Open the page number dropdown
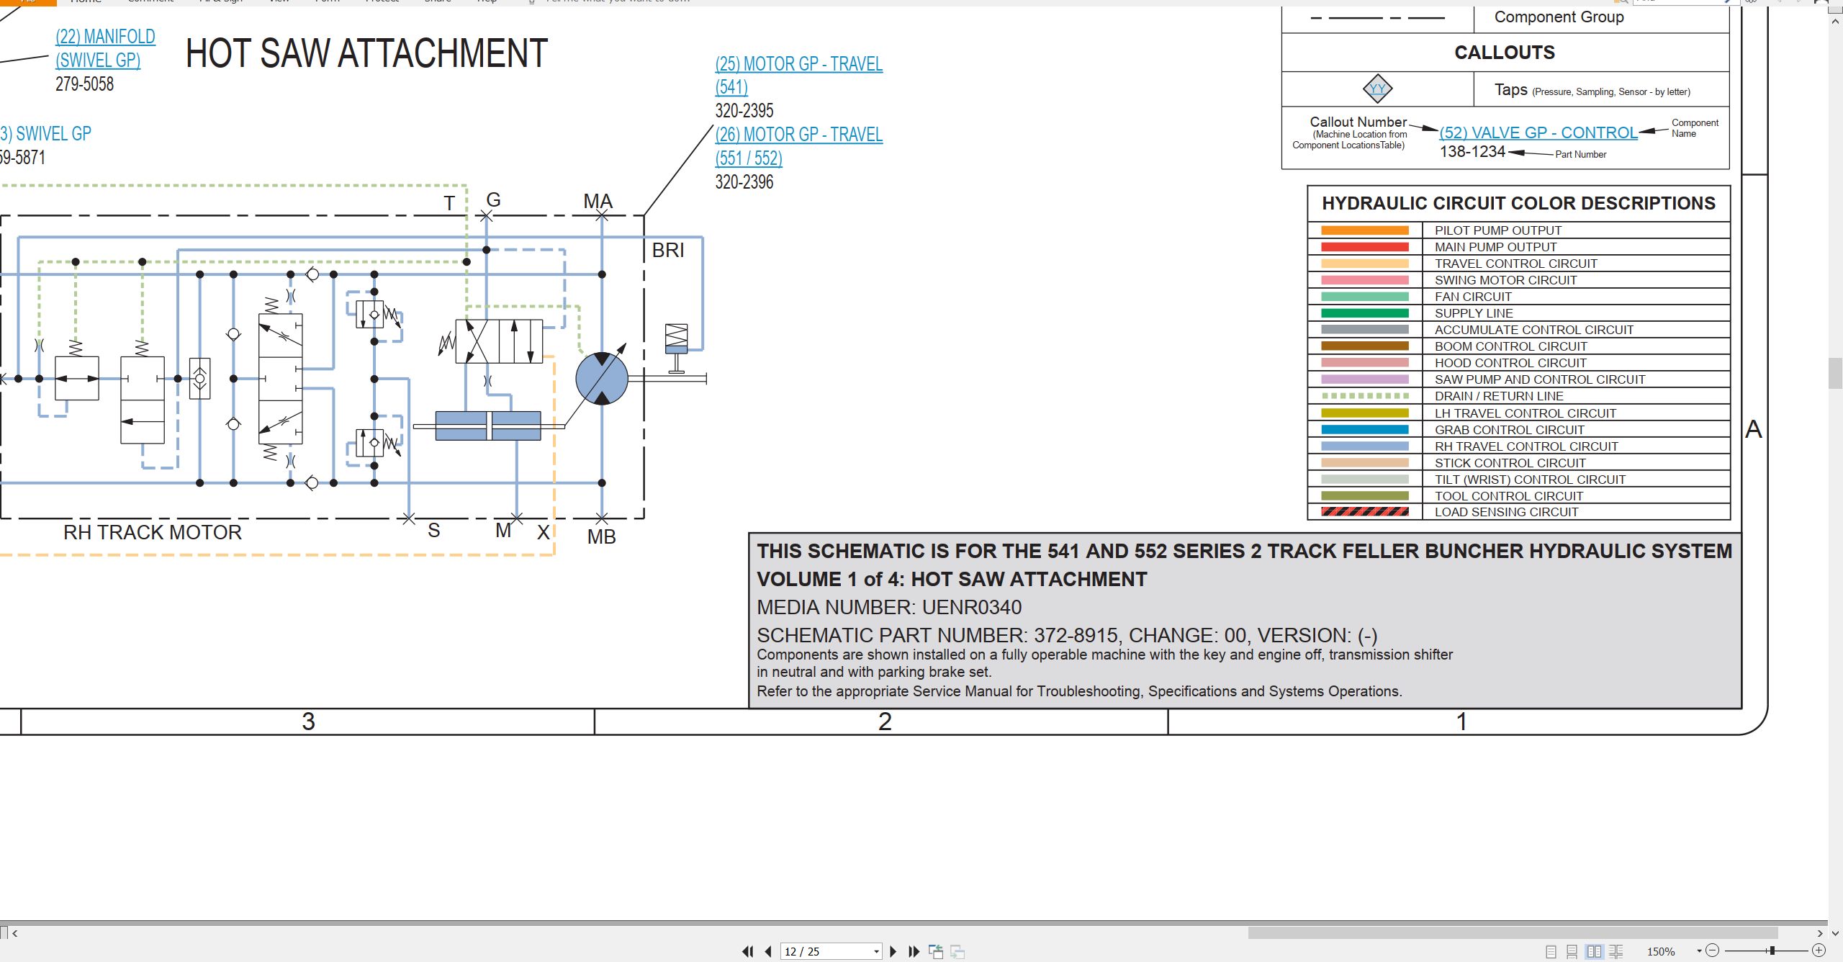1843x962 pixels. [x=876, y=952]
